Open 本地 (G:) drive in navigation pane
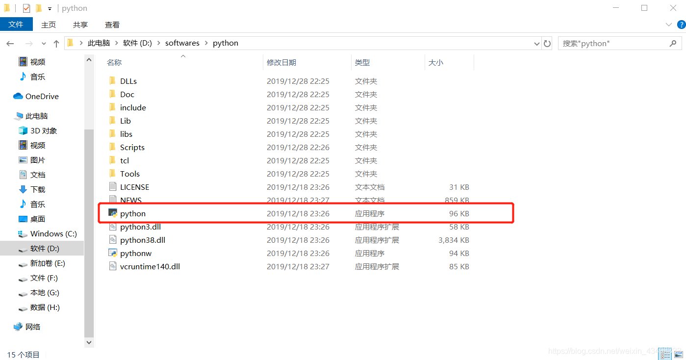This screenshot has height=360, width=686. tap(45, 292)
